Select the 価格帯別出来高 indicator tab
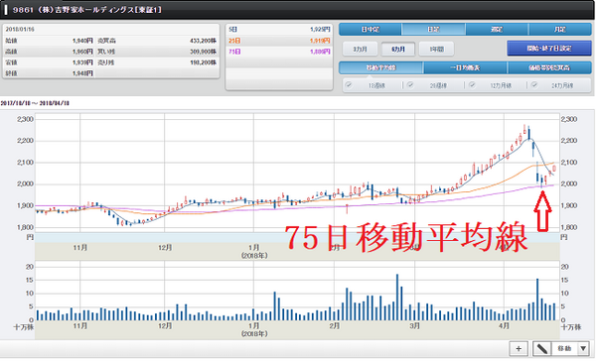 tap(549, 67)
